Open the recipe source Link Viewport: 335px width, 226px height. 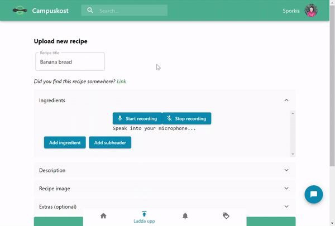tap(121, 81)
